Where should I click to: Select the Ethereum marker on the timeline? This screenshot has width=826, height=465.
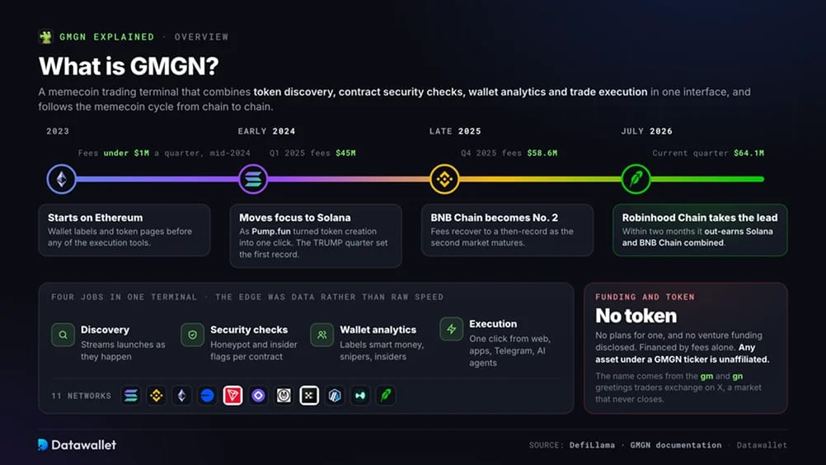click(62, 179)
